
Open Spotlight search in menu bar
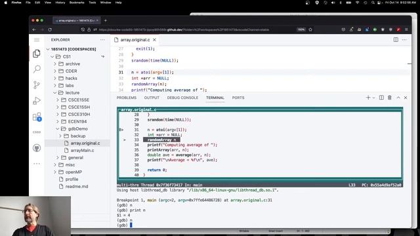pyautogui.click(x=373, y=3)
